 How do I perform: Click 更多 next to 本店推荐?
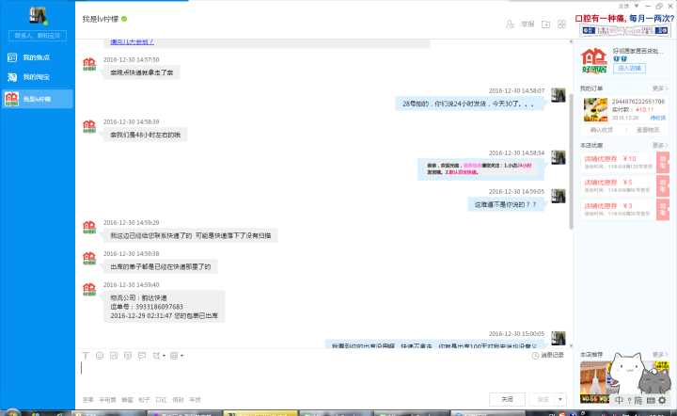659,355
